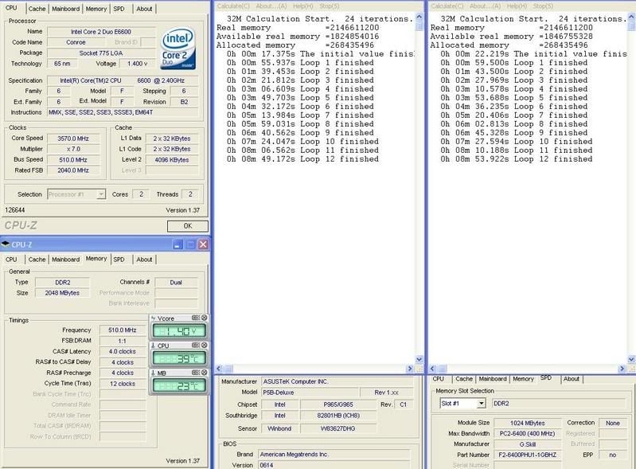Click the Intel Core 2 Duo logo
636x469 pixels.
(x=178, y=49)
